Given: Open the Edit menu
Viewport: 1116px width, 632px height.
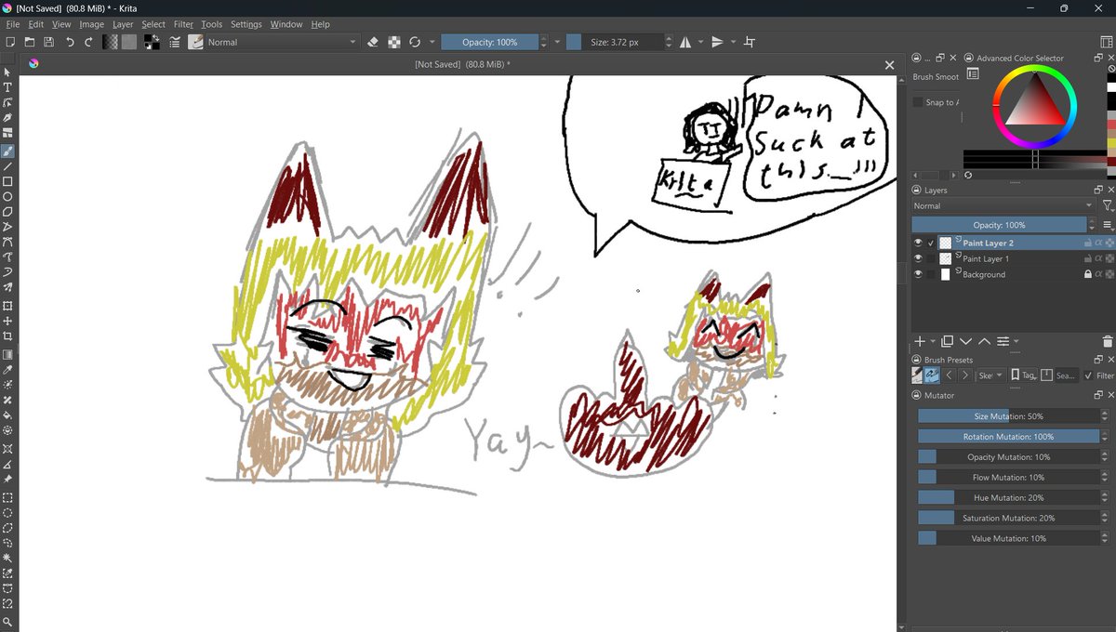Looking at the screenshot, I should (x=36, y=24).
